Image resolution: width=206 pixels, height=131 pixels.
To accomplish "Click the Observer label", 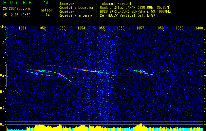I will tap(66, 4).
